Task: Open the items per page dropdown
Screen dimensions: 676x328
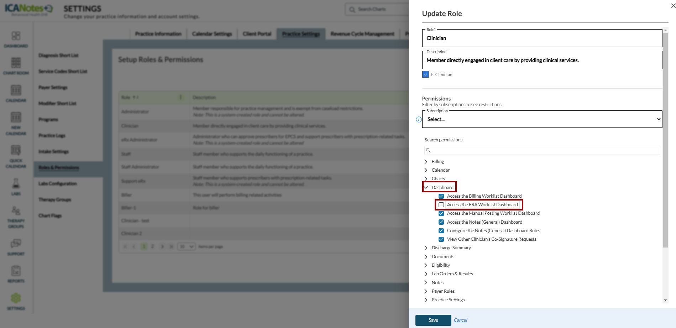Action: [187, 246]
